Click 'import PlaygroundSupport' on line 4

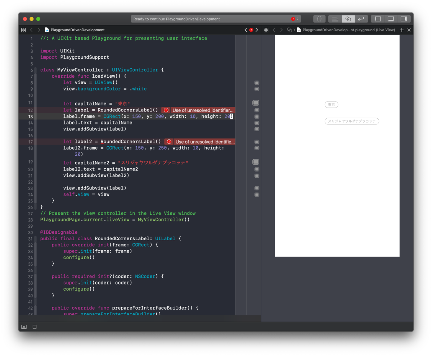pyautogui.click(x=75, y=57)
